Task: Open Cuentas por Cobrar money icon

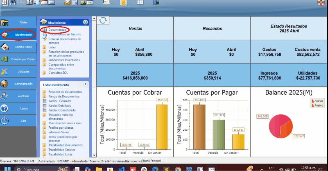Action: (5, 59)
